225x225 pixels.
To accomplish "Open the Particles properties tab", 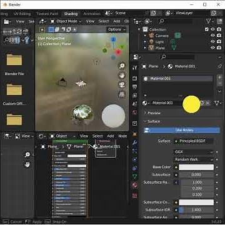I will coord(135,151).
